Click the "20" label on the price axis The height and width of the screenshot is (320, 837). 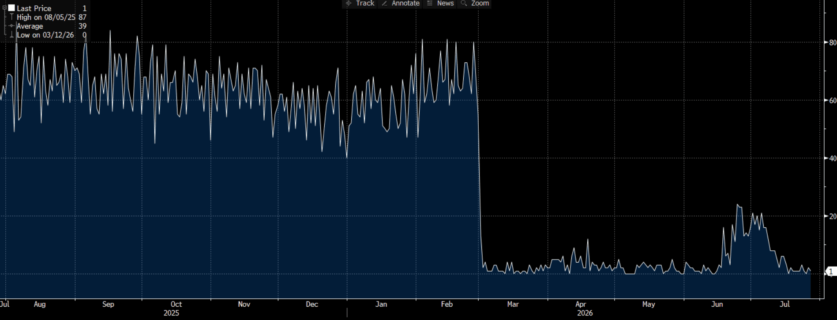[x=833, y=216]
